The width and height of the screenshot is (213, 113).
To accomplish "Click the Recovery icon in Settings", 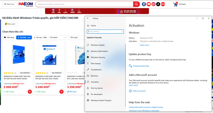I will point(88,76).
